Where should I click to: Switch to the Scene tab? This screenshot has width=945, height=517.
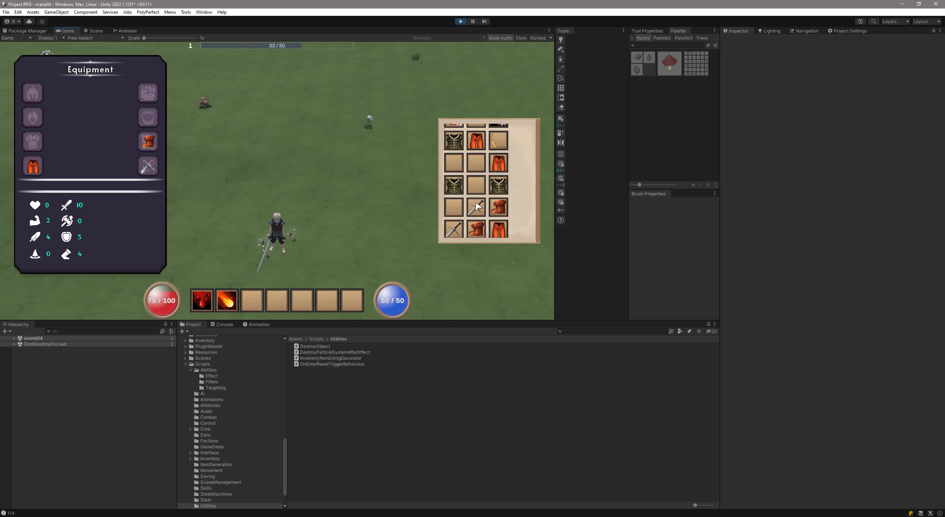tap(94, 31)
